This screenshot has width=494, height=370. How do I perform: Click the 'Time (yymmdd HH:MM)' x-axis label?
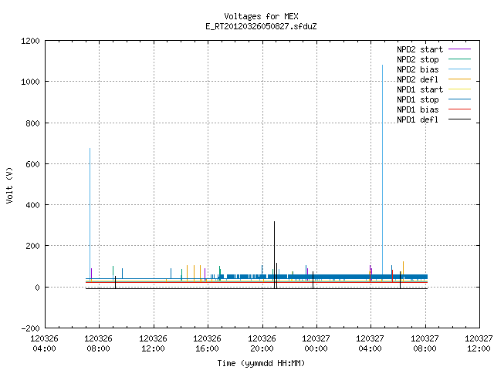tap(261, 363)
